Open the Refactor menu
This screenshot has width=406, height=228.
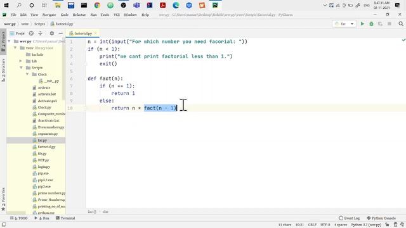click(79, 15)
